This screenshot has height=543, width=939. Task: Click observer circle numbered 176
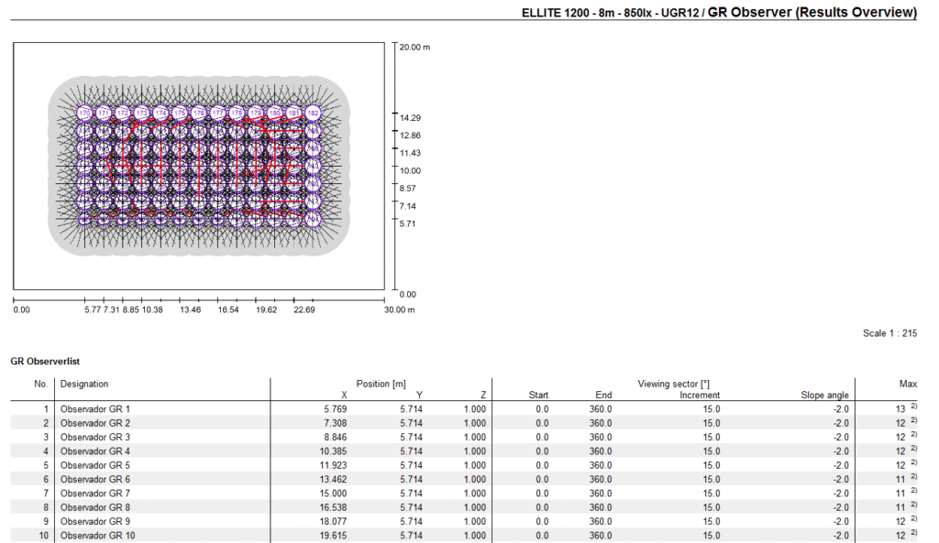click(x=199, y=113)
